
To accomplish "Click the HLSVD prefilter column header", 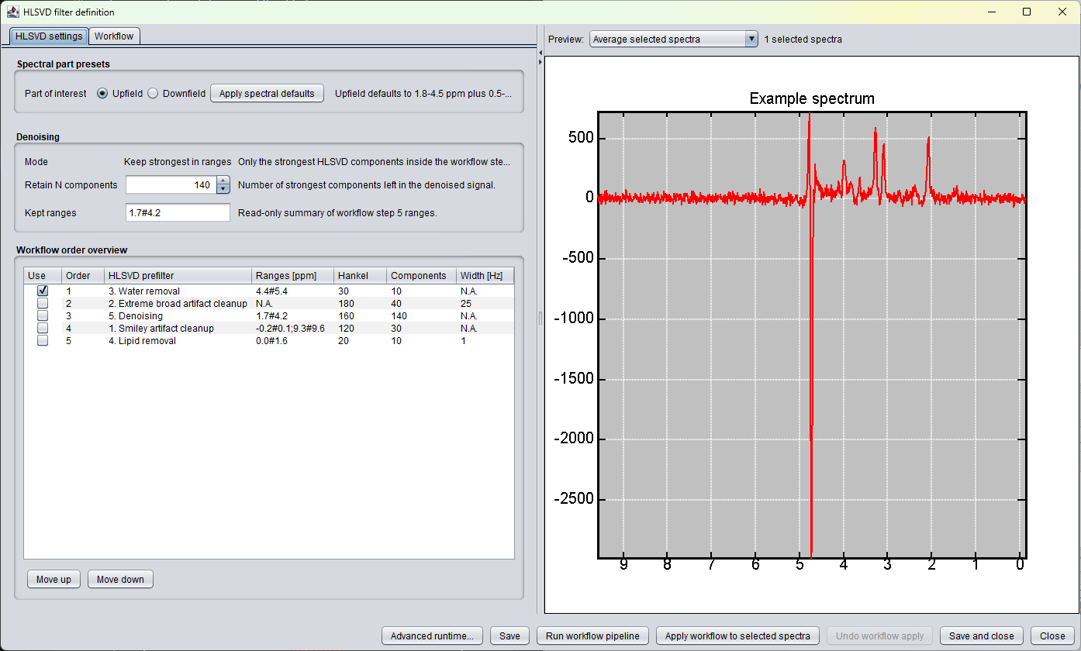I will (178, 276).
